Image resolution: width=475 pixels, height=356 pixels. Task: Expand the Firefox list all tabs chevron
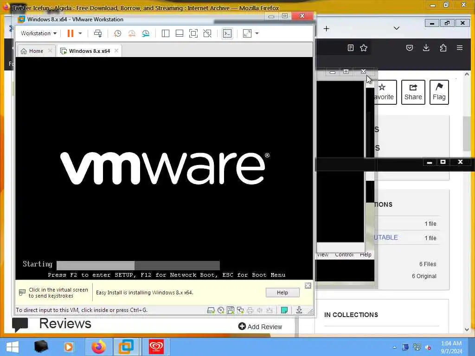(x=397, y=28)
